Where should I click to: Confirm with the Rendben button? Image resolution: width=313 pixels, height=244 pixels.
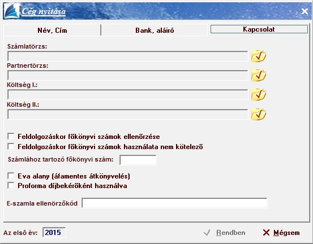point(225,233)
